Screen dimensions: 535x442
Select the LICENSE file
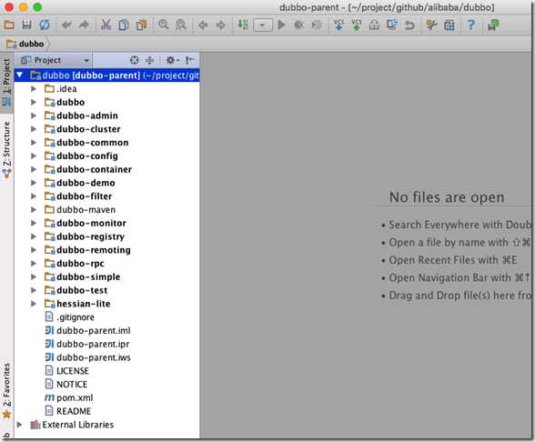107,371
